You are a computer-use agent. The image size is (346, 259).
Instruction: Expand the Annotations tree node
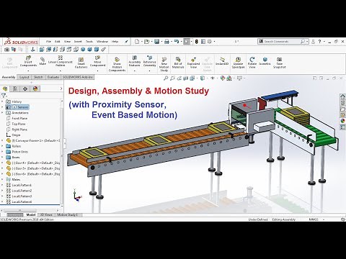[x=2, y=112]
